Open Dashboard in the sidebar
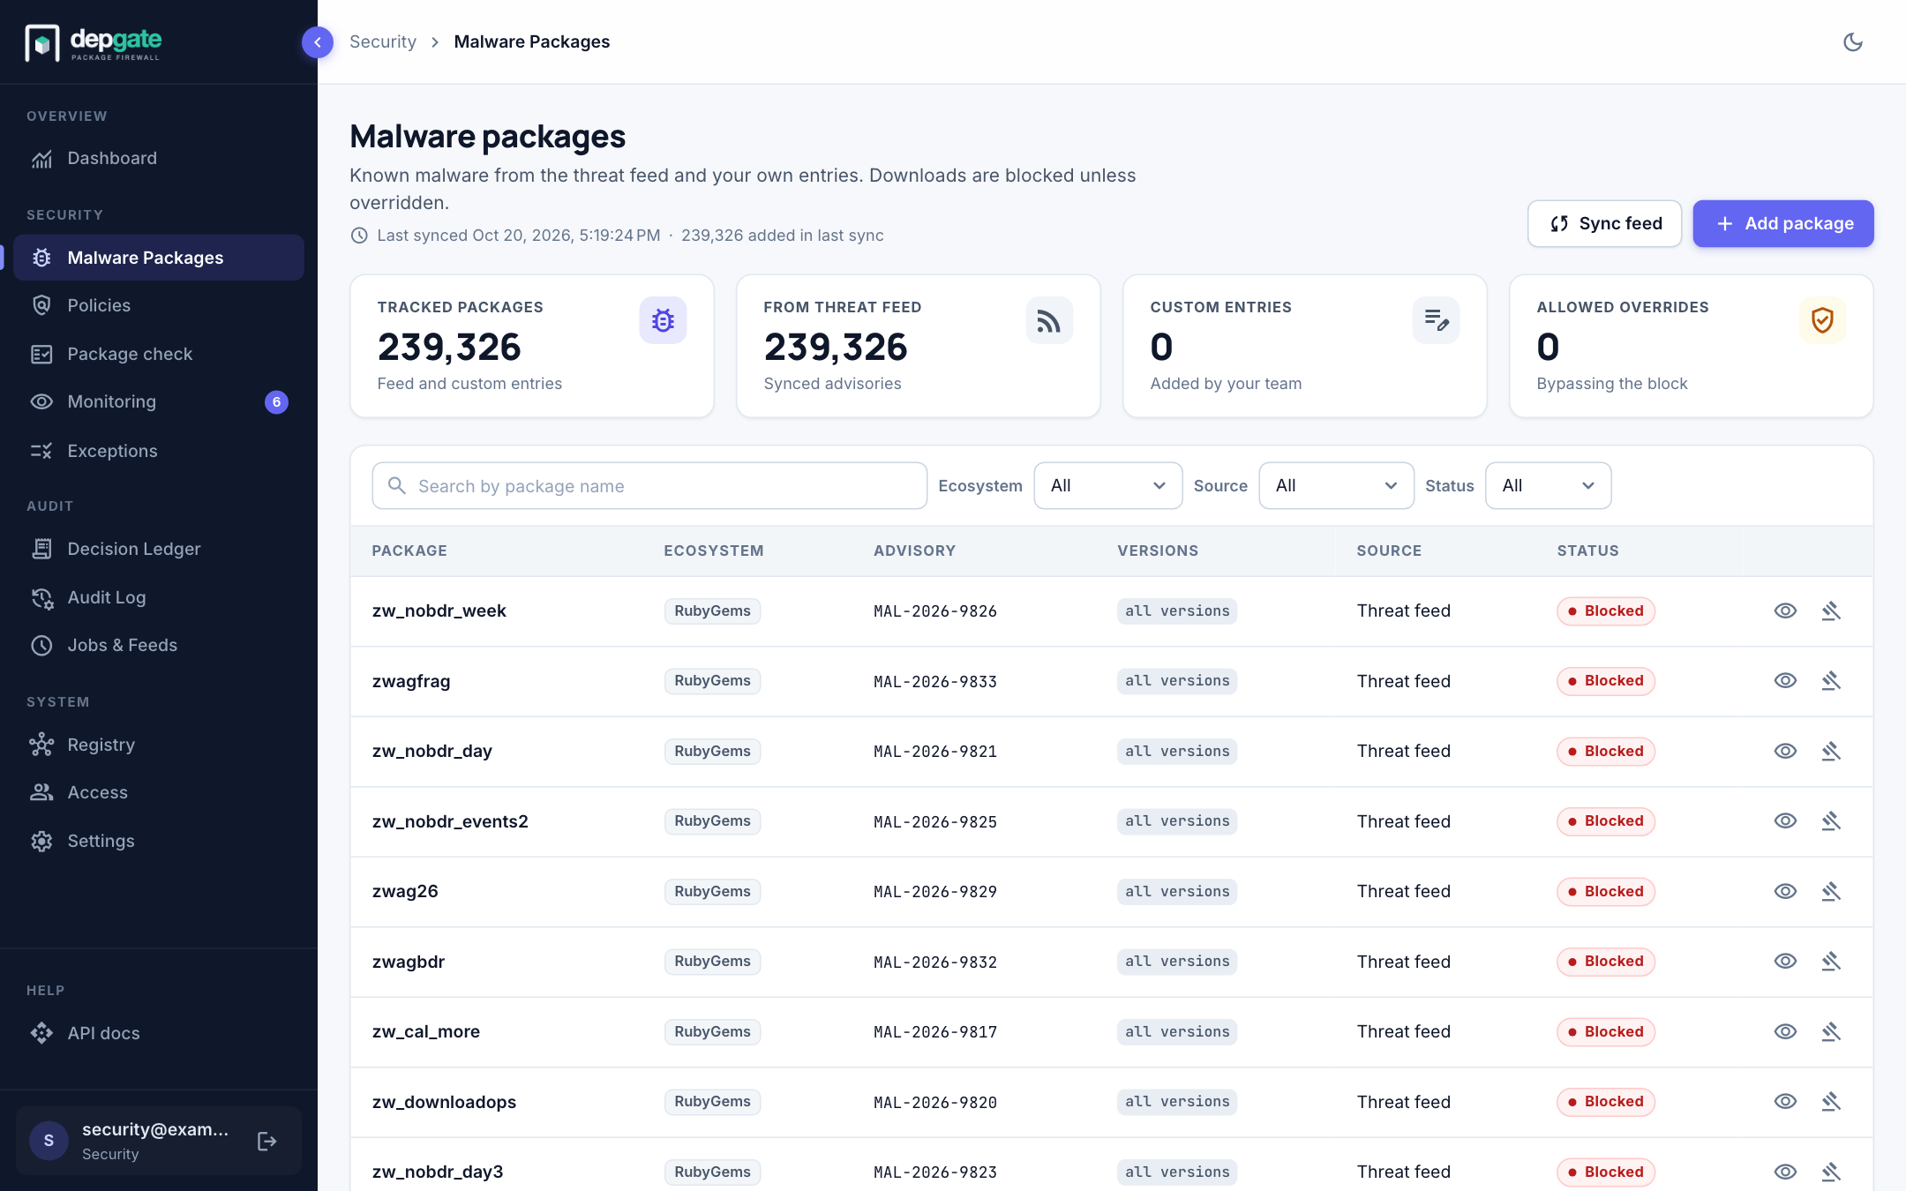 click(x=159, y=158)
